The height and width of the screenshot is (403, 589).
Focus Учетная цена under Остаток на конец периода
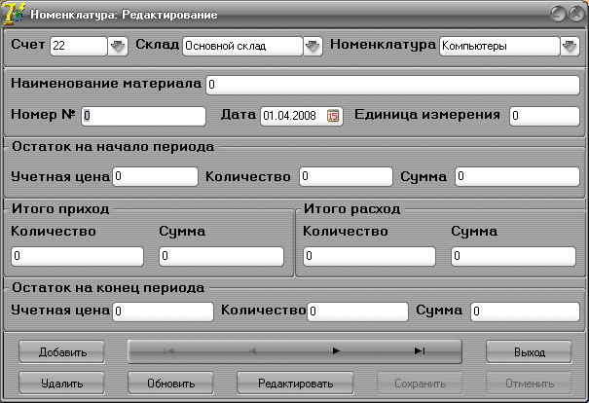163,311
